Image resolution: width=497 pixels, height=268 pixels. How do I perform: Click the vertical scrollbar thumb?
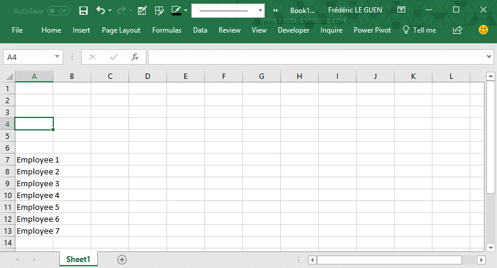click(490, 137)
